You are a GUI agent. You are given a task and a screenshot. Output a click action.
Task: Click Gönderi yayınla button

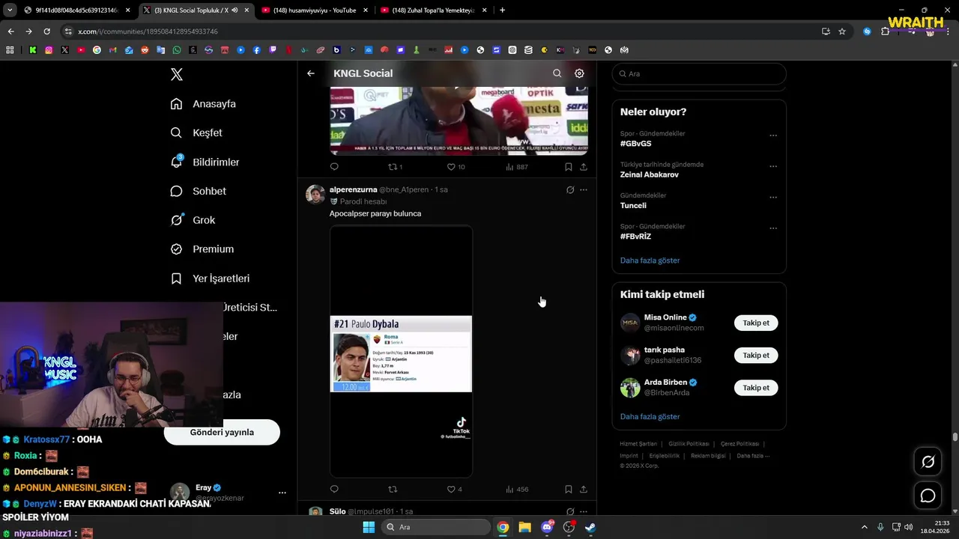(222, 432)
